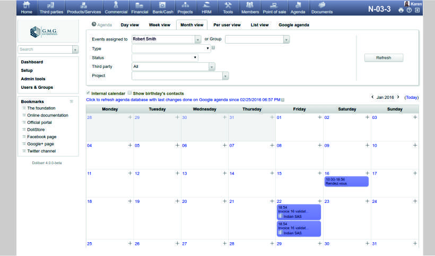Collapse the Bookmarks panel toggle

coord(72,101)
